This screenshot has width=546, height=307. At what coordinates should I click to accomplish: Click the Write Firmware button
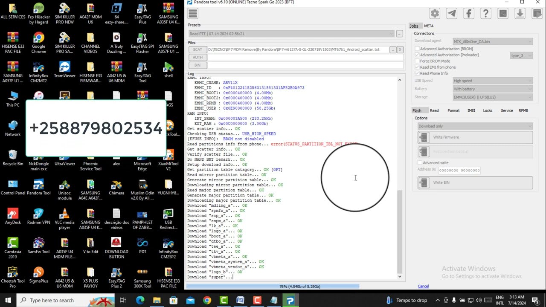click(475, 137)
